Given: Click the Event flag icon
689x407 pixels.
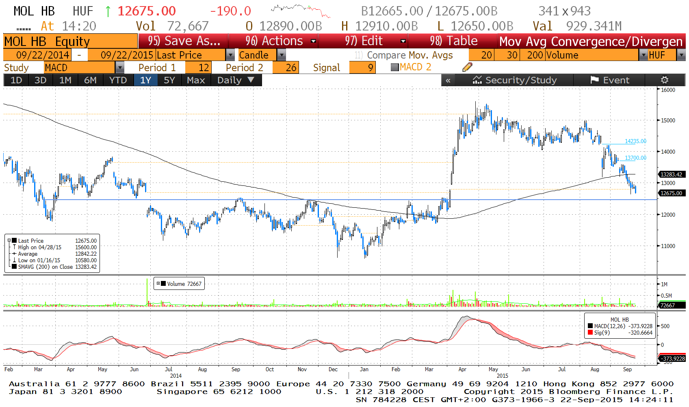Looking at the screenshot, I should point(594,80).
